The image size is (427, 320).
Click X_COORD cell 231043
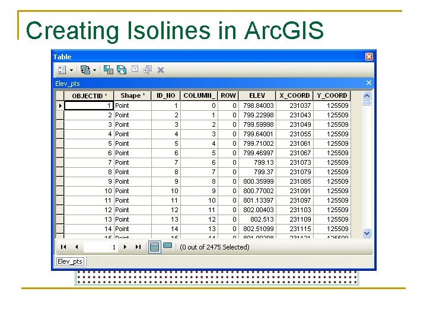(x=294, y=115)
